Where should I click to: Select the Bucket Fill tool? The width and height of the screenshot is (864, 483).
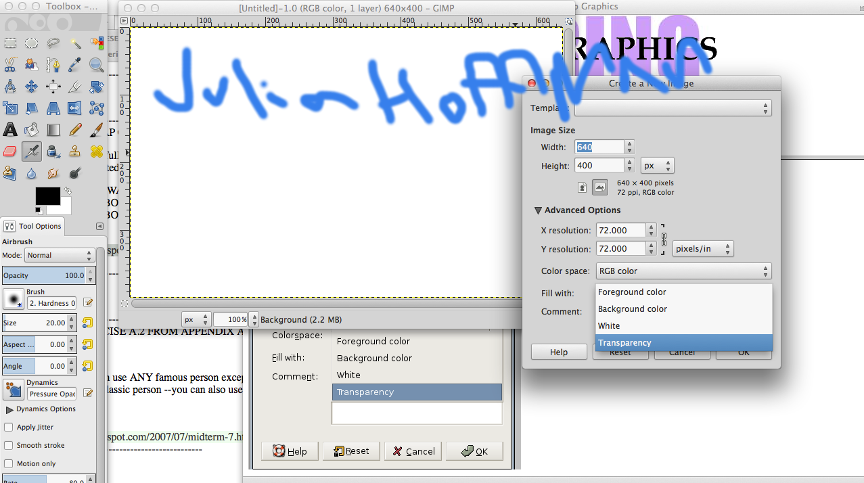click(31, 130)
